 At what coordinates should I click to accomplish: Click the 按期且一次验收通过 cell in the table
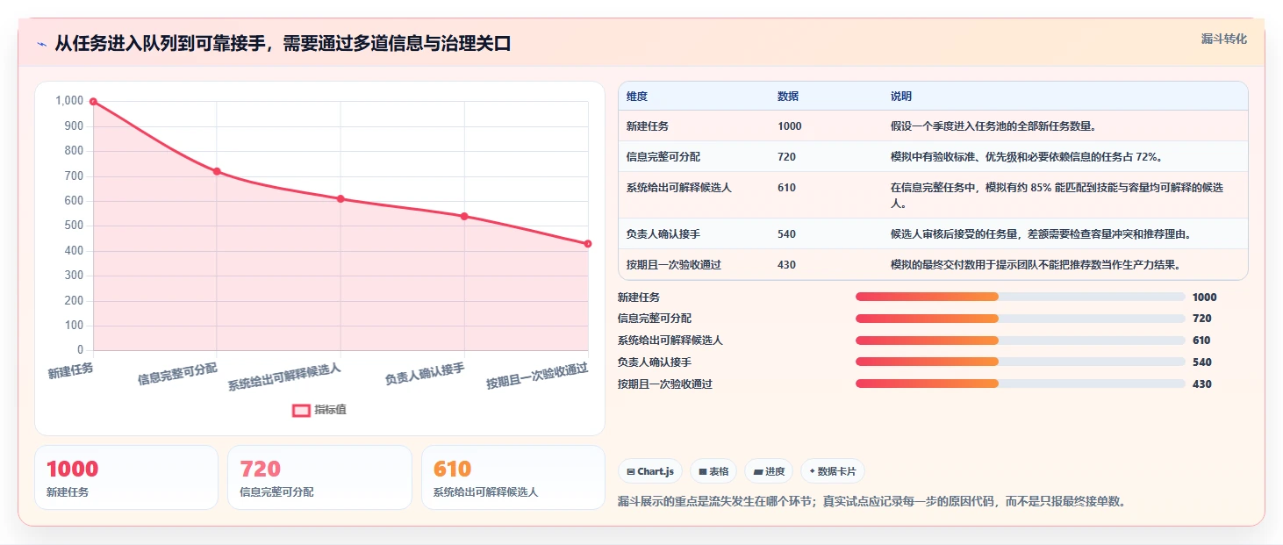[674, 264]
